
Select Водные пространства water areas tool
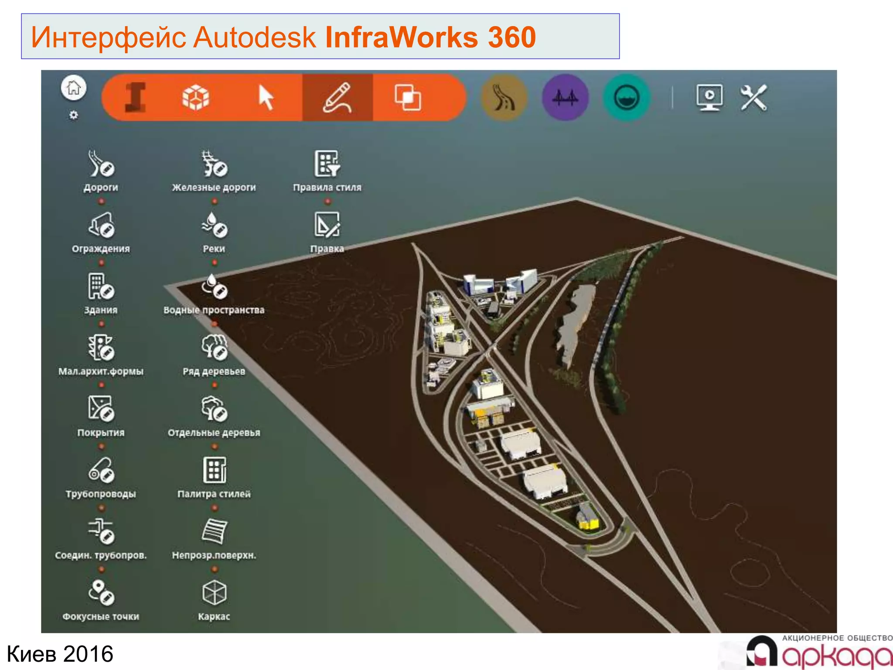tap(214, 294)
